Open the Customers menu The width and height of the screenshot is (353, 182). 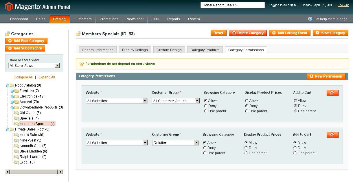(82, 19)
